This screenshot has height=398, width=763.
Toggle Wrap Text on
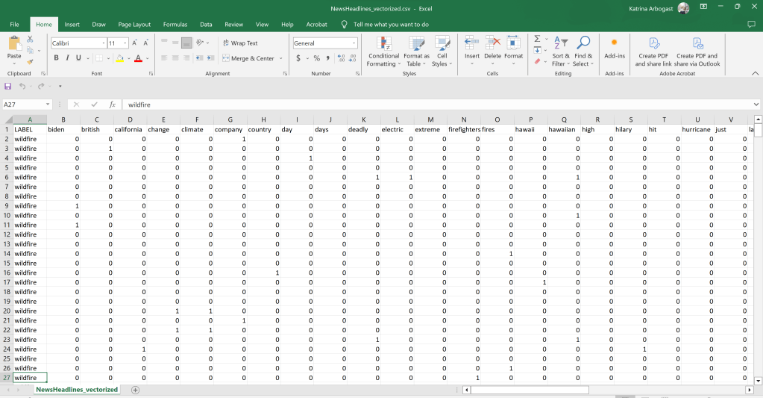coord(239,43)
